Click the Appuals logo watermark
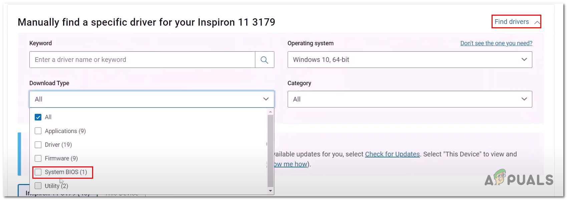This screenshot has width=567, height=200. click(519, 178)
